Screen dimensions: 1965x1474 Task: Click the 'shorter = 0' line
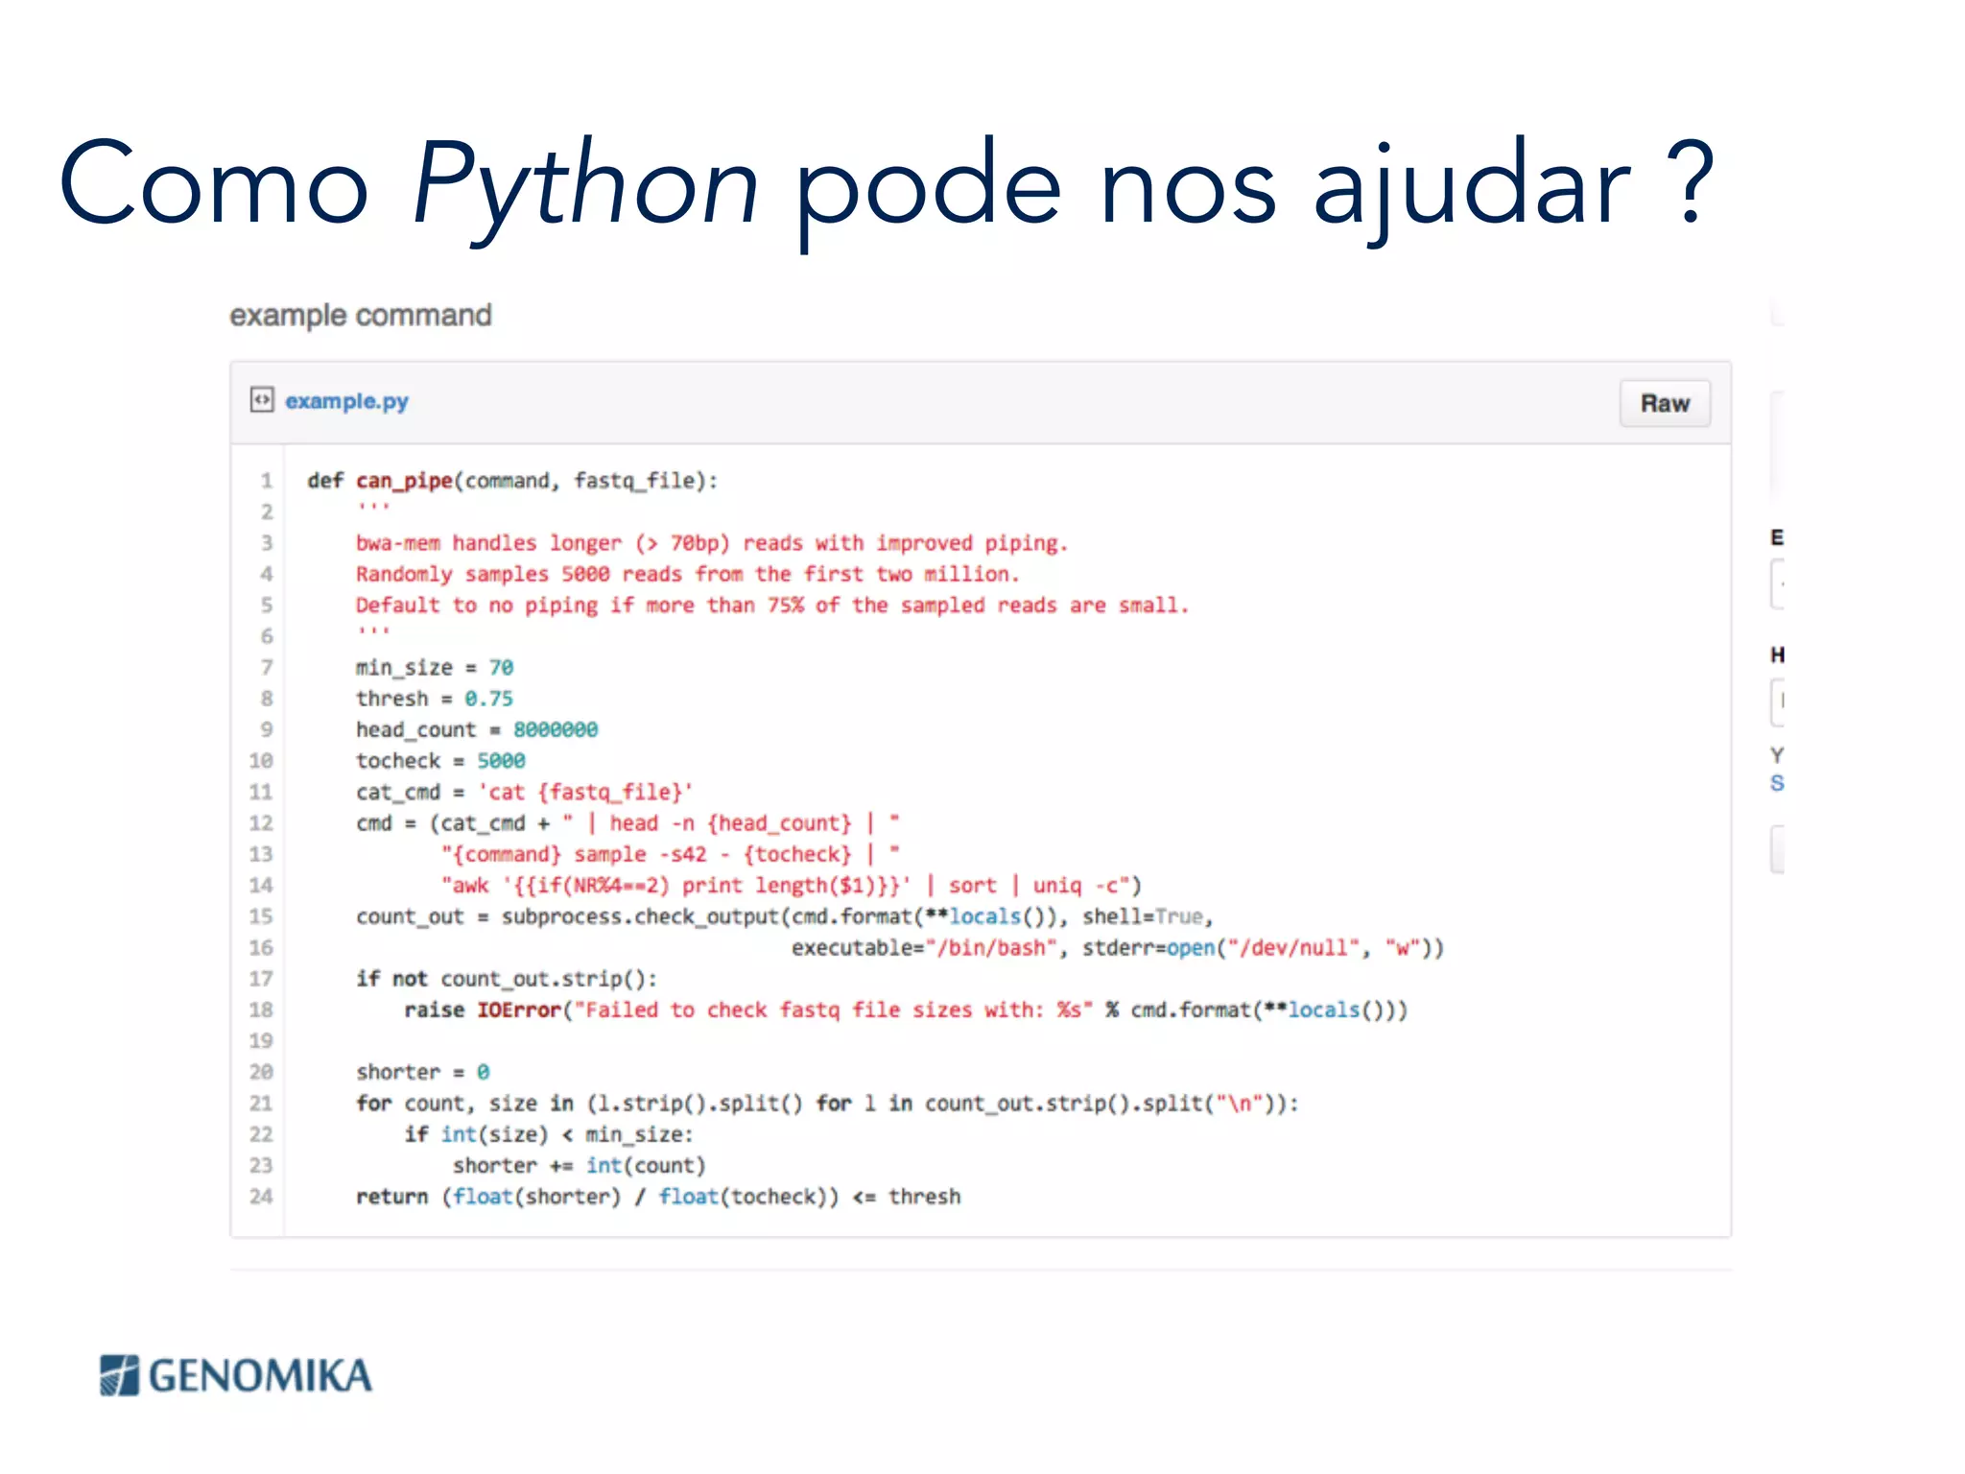423,1072
